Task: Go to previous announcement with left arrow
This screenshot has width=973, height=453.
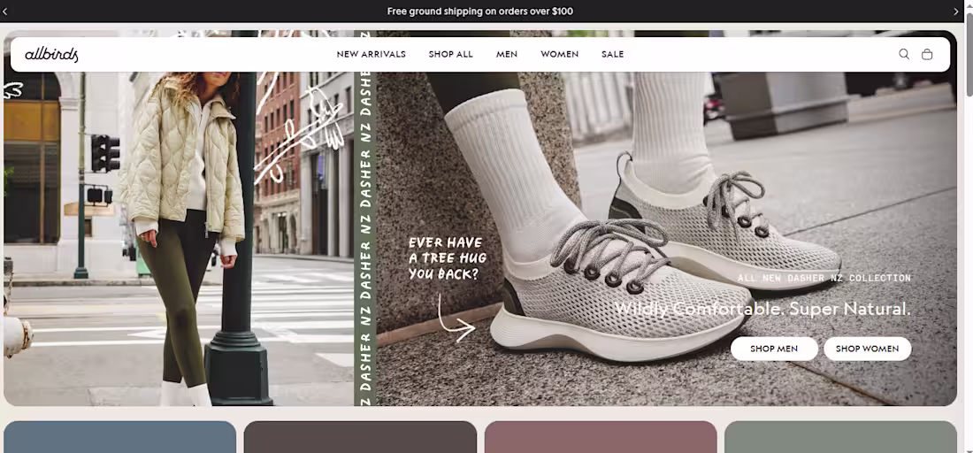Action: [x=5, y=12]
